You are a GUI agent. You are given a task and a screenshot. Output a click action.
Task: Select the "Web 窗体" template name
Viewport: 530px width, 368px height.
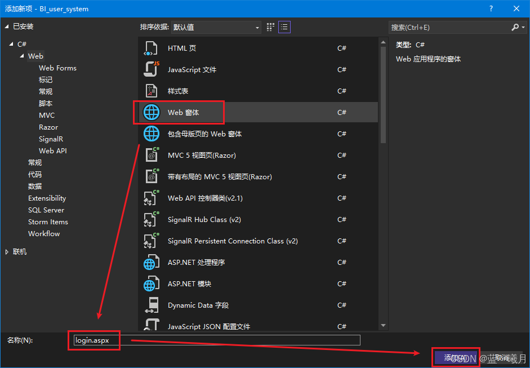(183, 112)
